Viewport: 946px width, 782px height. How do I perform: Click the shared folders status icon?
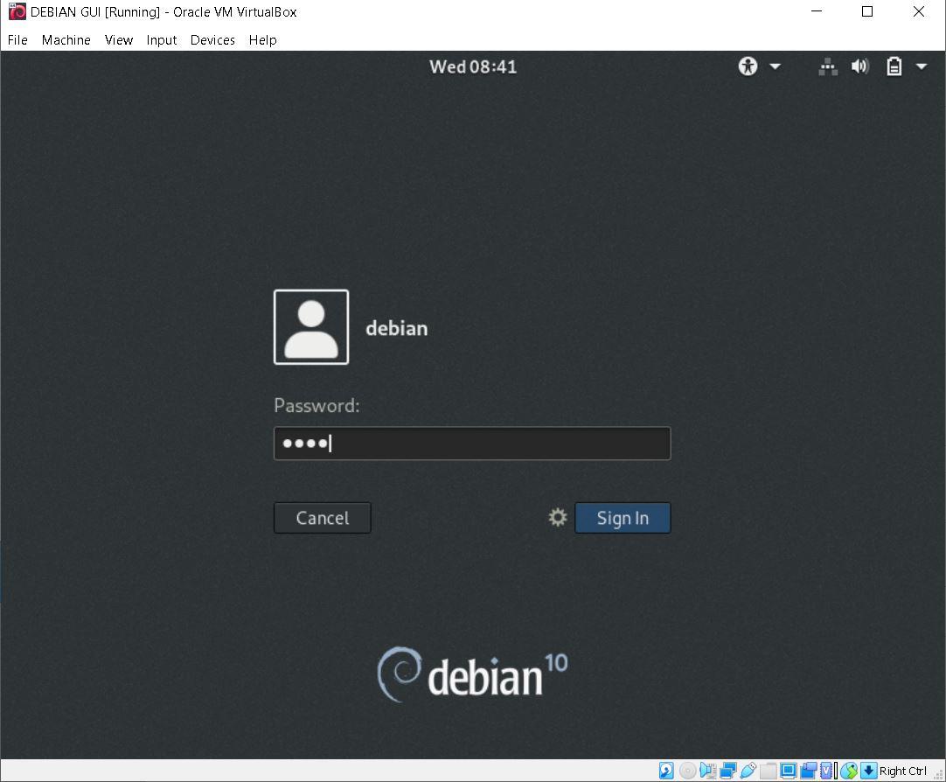pos(768,771)
